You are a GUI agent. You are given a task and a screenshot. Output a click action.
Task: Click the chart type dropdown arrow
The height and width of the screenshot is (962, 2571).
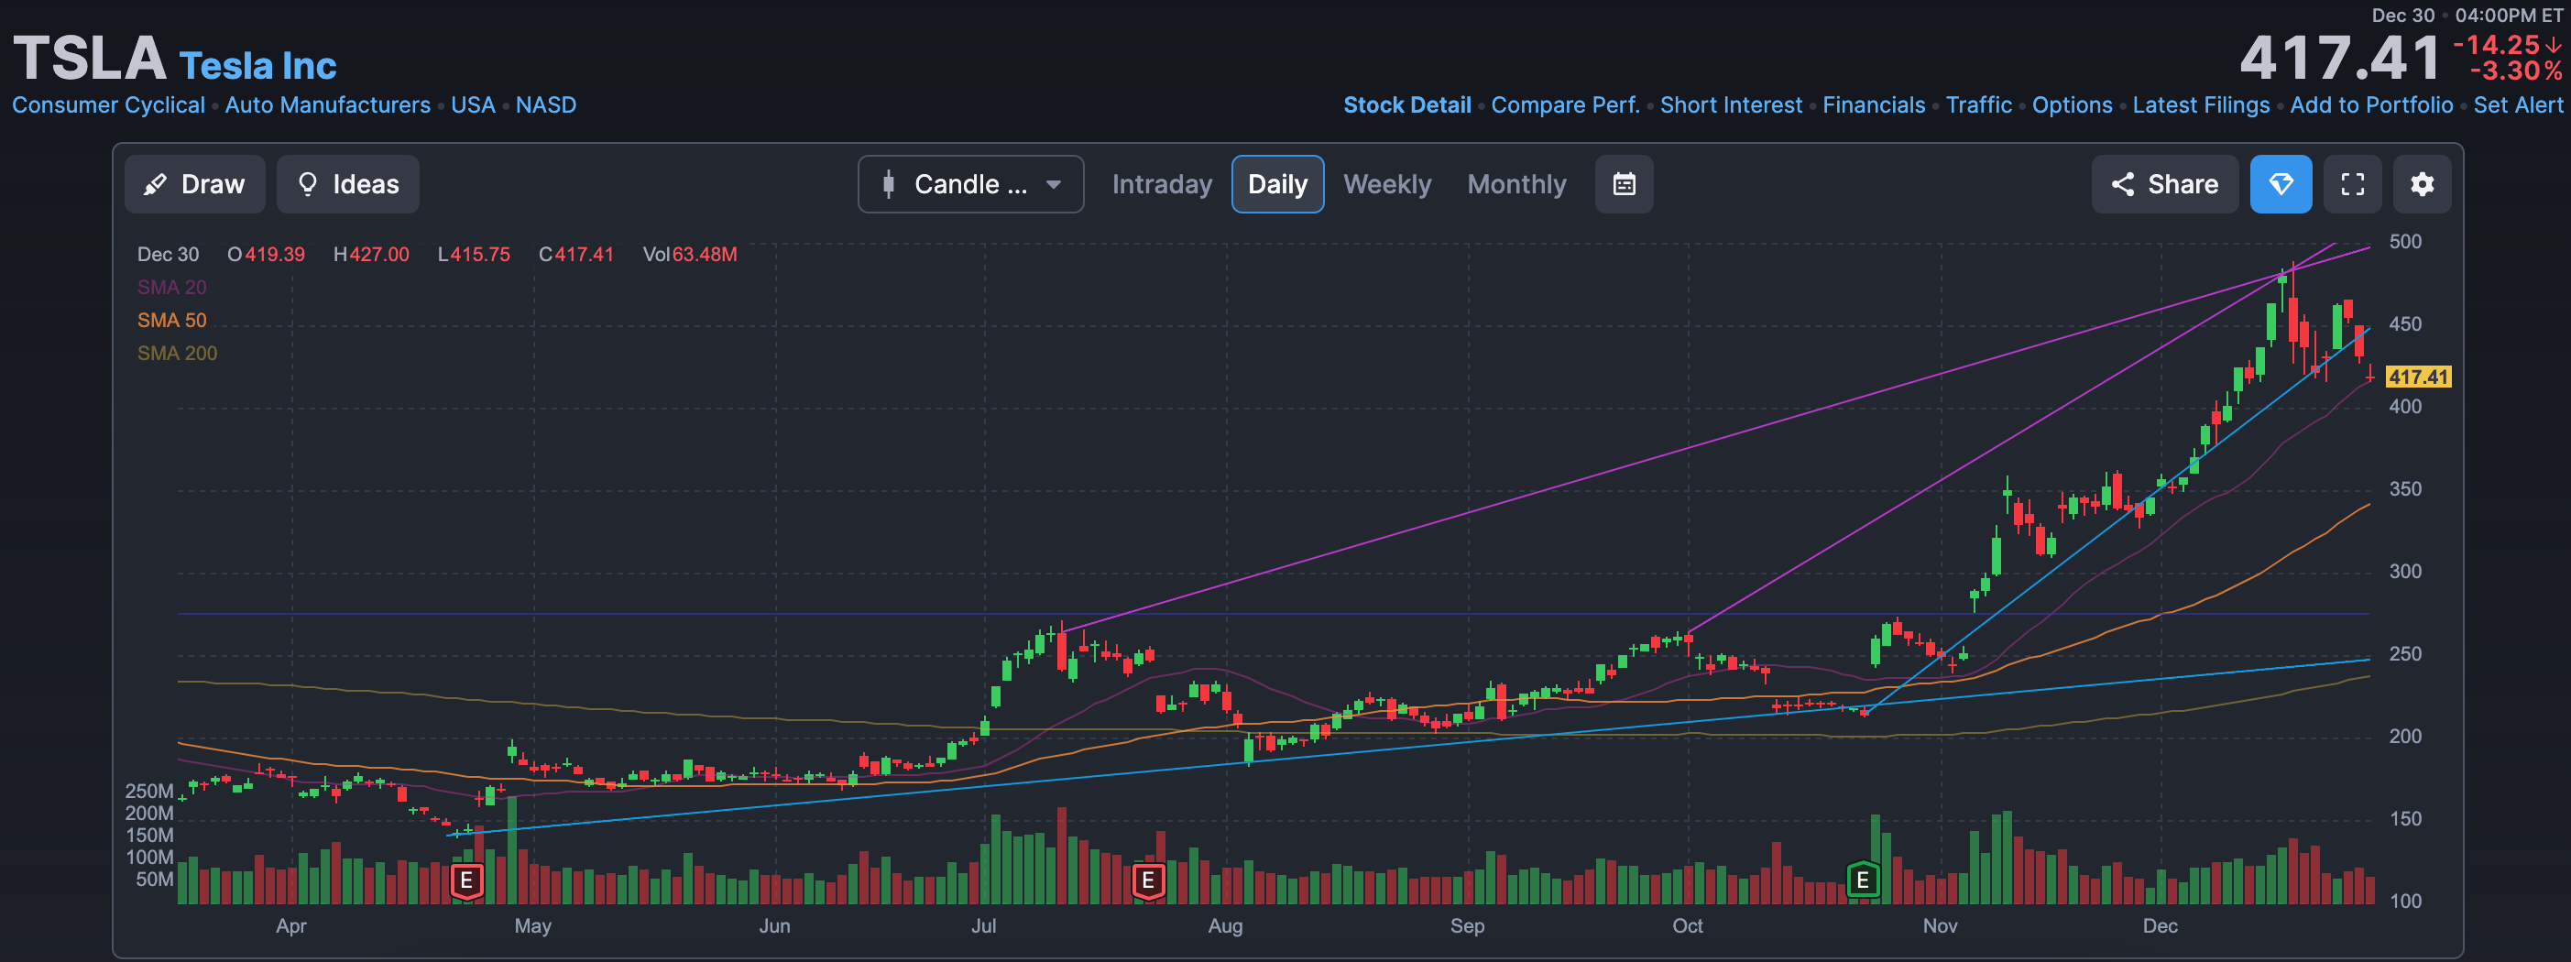pyautogui.click(x=1053, y=185)
